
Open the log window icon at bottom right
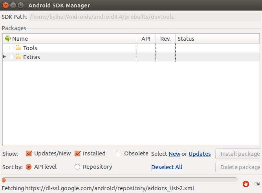tap(257, 184)
